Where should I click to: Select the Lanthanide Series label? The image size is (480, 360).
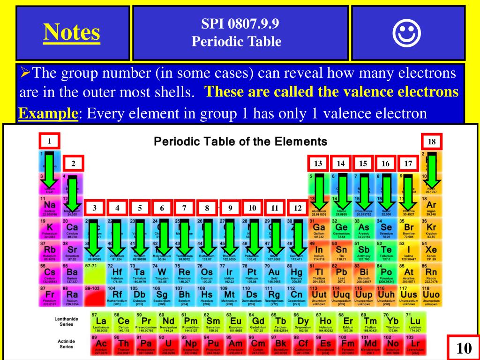click(x=67, y=322)
